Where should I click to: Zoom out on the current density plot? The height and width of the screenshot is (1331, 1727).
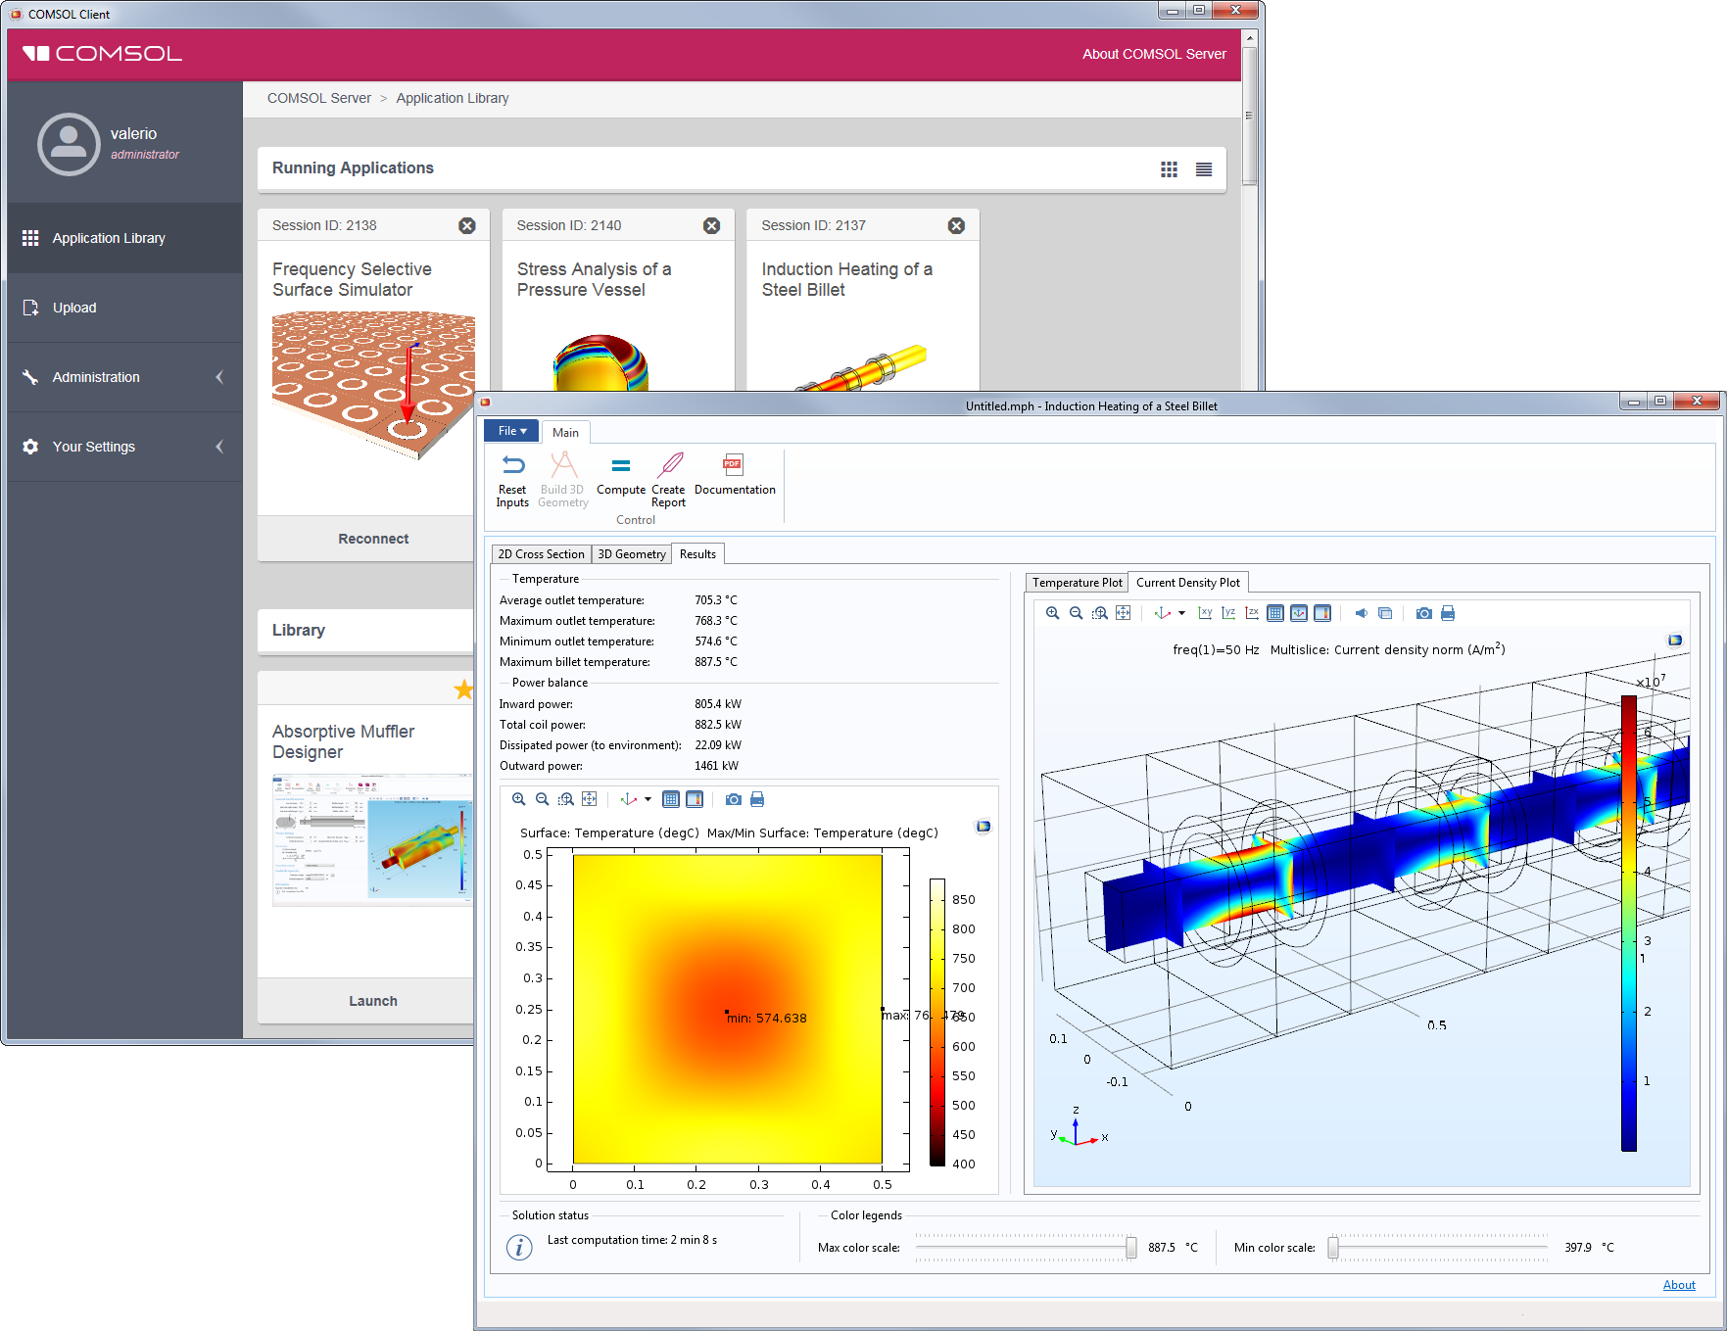(1076, 613)
